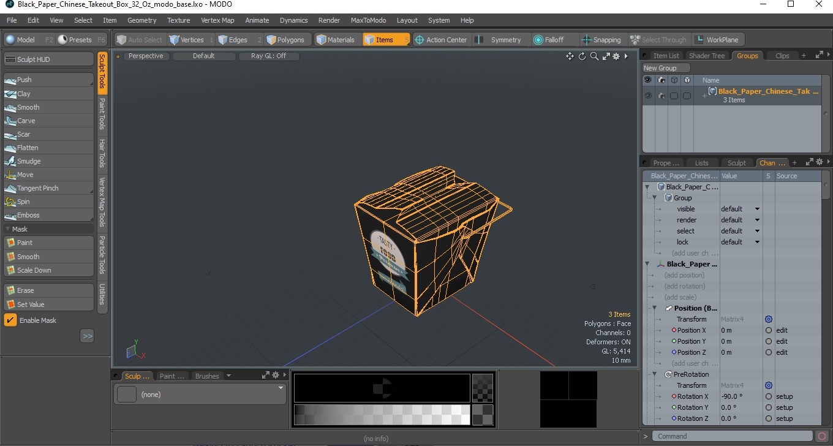The image size is (833, 446).
Task: Click the grayscale gradient strip
Action: (382, 415)
